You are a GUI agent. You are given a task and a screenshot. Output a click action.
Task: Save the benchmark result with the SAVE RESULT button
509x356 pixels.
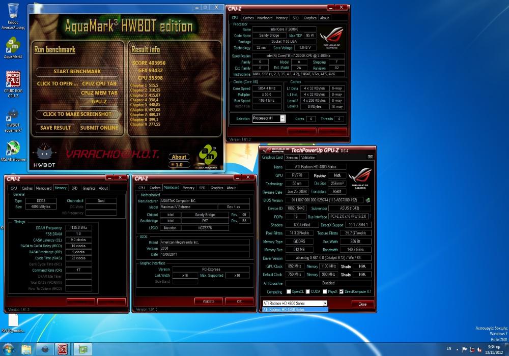coord(55,128)
